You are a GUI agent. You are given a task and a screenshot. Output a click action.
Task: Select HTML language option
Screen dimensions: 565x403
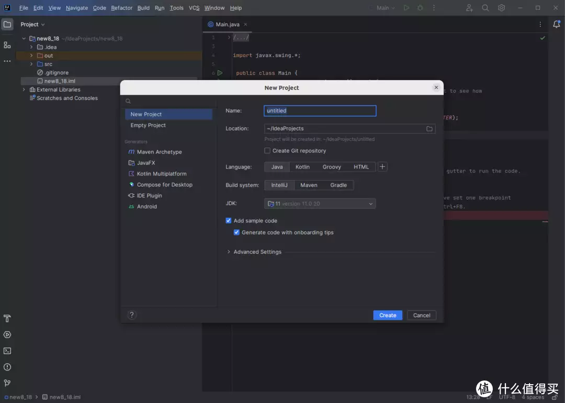click(x=361, y=167)
